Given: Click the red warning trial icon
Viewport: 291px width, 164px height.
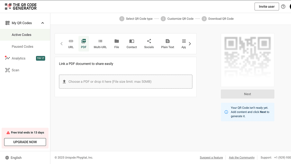Looking at the screenshot, I should [8, 133].
